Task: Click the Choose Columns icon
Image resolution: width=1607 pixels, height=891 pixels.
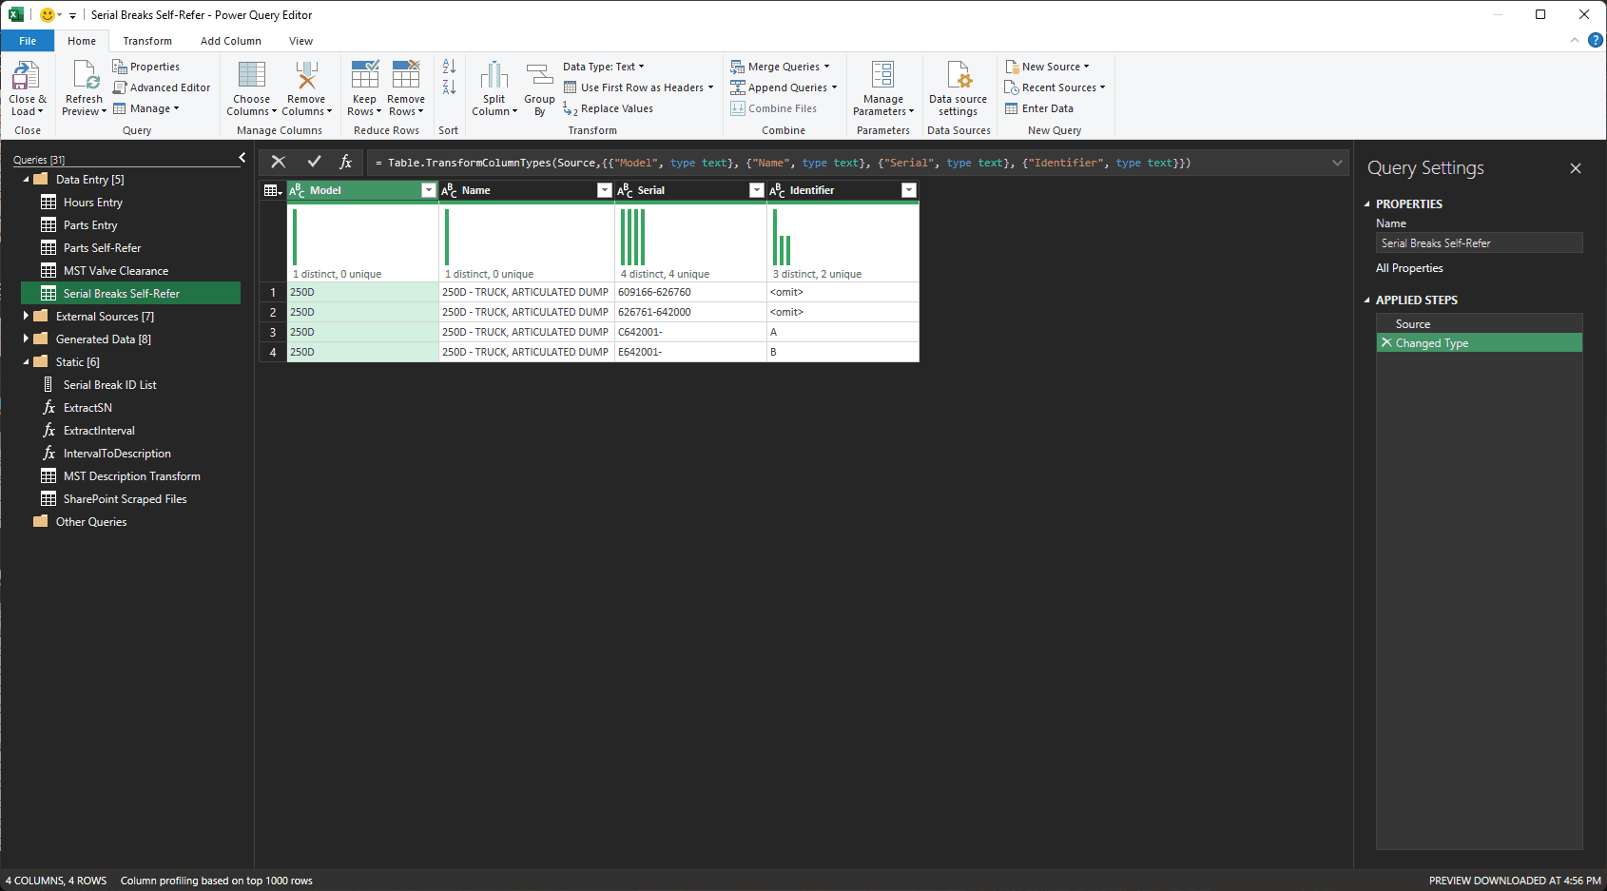Action: pos(252,76)
